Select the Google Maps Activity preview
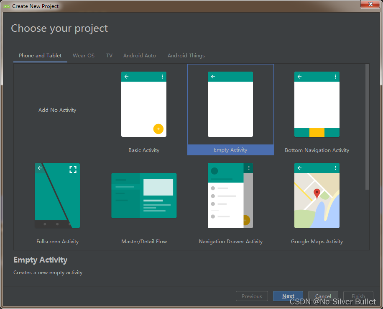This screenshot has height=309, width=383. [317, 196]
